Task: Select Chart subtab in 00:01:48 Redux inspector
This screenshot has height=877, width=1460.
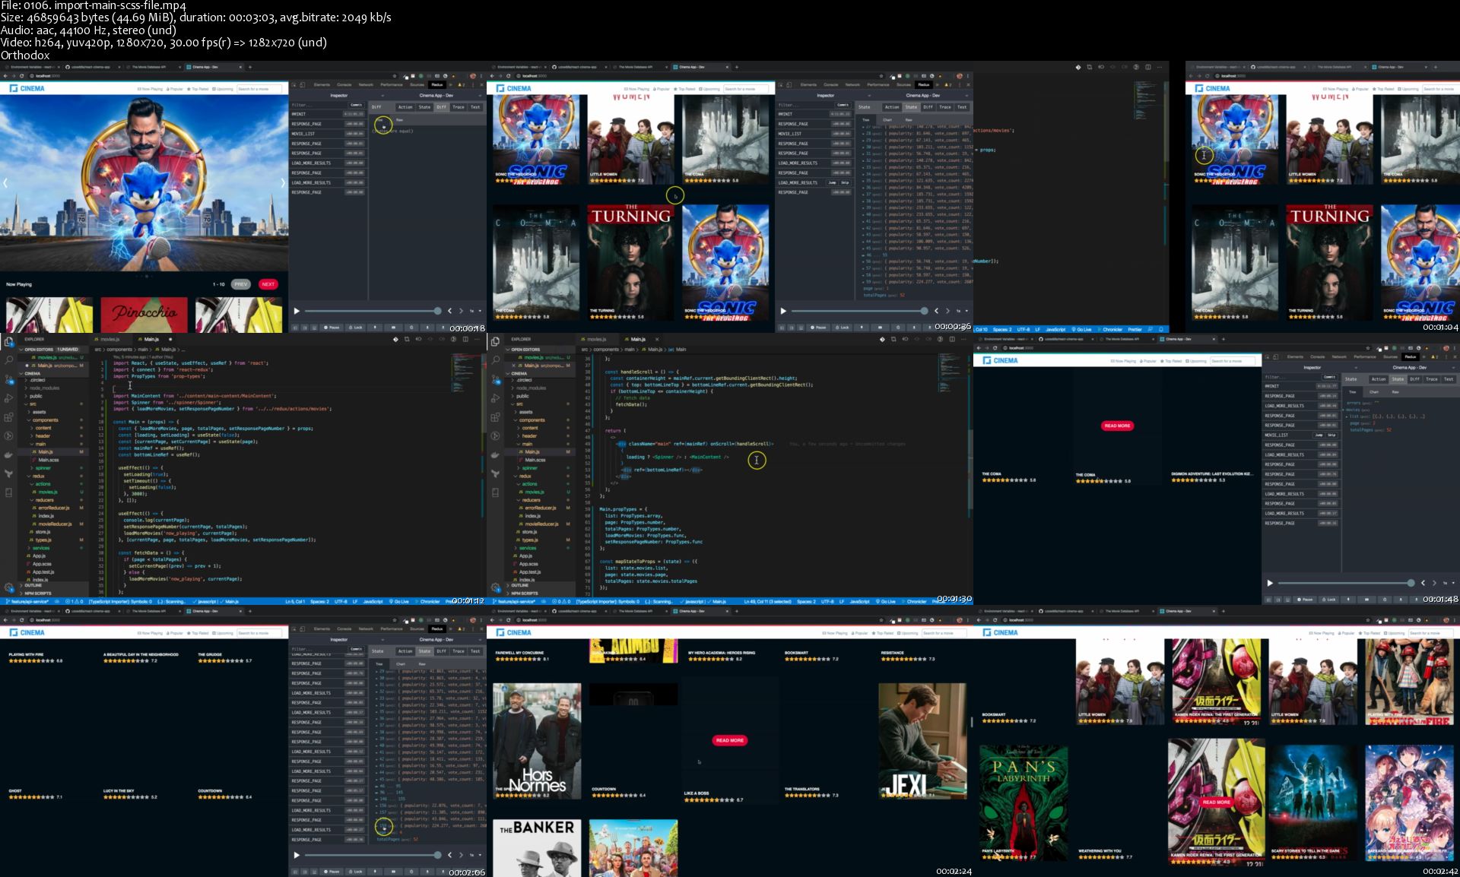Action: pyautogui.click(x=1374, y=392)
